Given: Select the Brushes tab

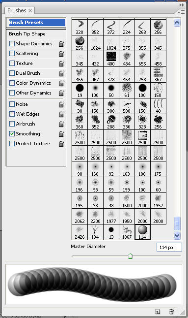Looking at the screenshot, I should tap(20, 10).
